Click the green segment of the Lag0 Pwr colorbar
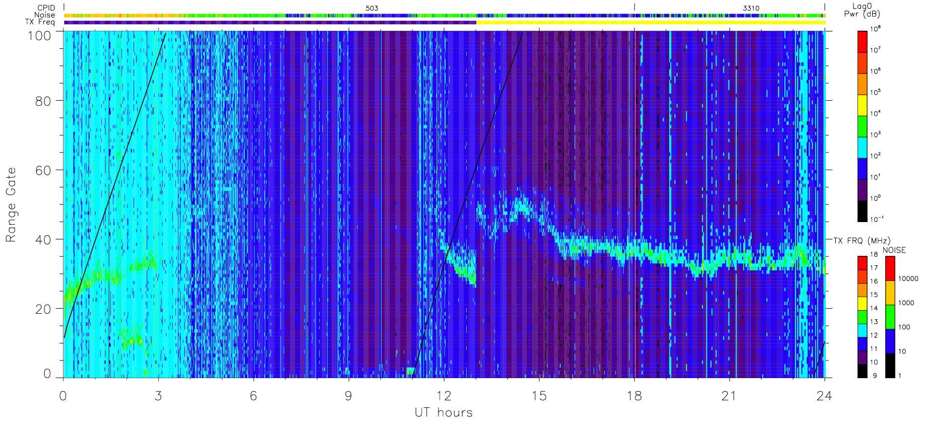This screenshot has width=928, height=428. [862, 126]
